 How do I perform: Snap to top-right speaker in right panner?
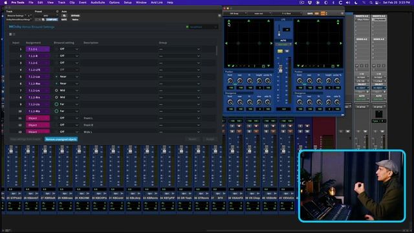(338, 21)
